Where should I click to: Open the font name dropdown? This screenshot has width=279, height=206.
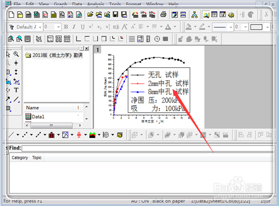point(40,27)
